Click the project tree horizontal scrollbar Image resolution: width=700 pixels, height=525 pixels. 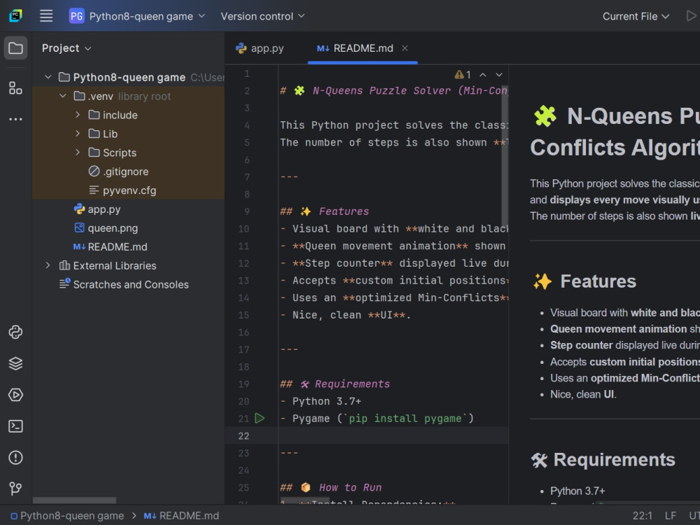(x=75, y=500)
